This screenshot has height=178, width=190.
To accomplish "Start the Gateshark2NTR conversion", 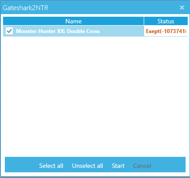I will (118, 166).
